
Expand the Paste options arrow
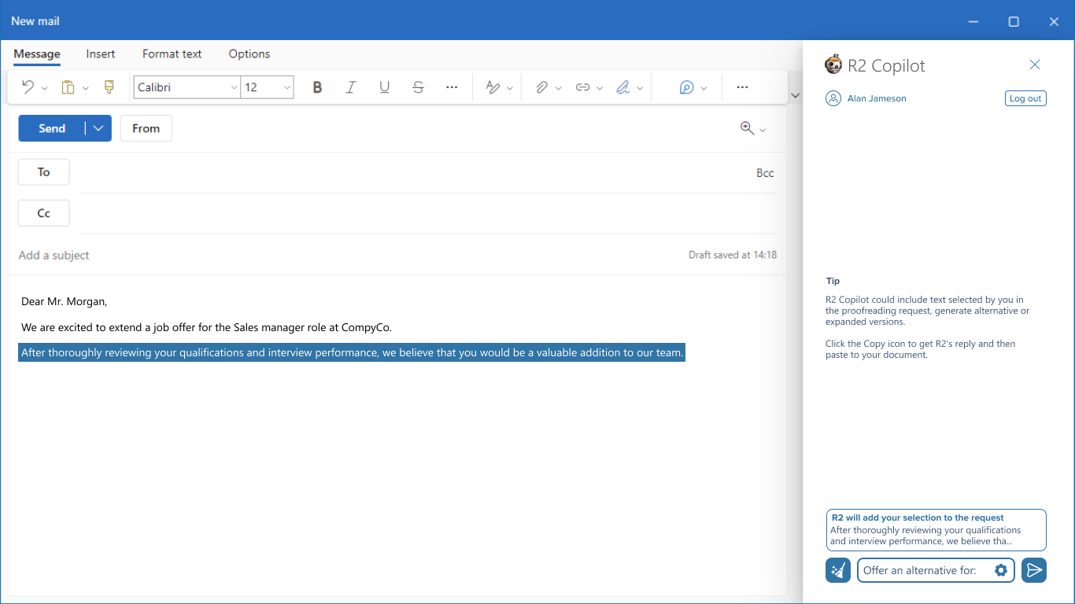pos(86,88)
